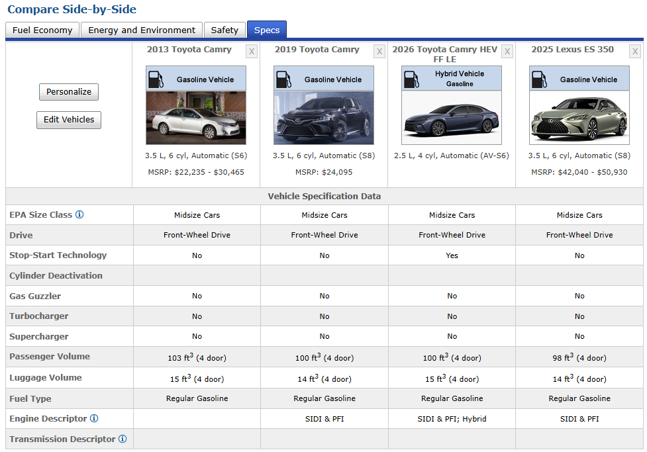Remove 2019 Toyota Camry from comparison
Image resolution: width=647 pixels, height=452 pixels.
click(x=379, y=52)
